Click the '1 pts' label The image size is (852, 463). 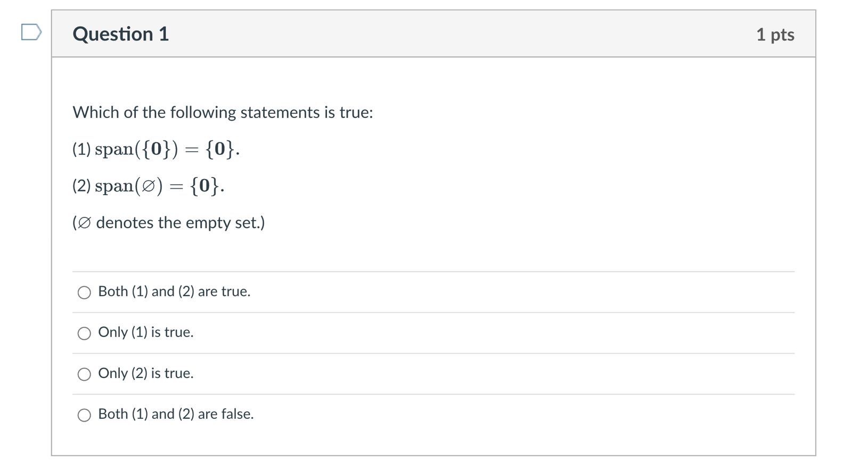[x=775, y=33]
